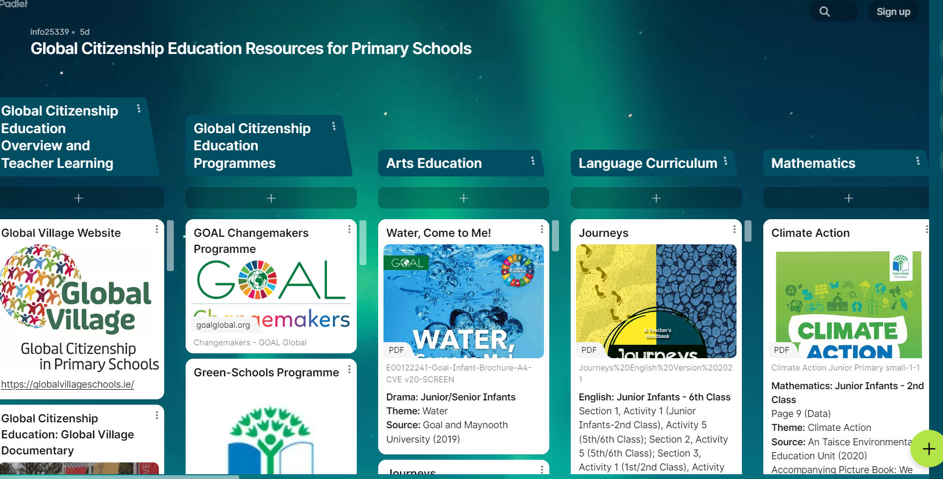Add post under Mathematics column
Viewport: 943px width, 479px height.
[x=848, y=198]
